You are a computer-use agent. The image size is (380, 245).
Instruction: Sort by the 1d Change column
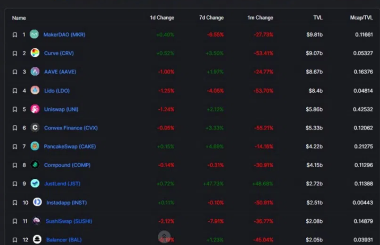[162, 18]
